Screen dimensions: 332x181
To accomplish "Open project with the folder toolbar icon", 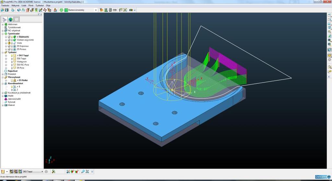I will 2,10.
